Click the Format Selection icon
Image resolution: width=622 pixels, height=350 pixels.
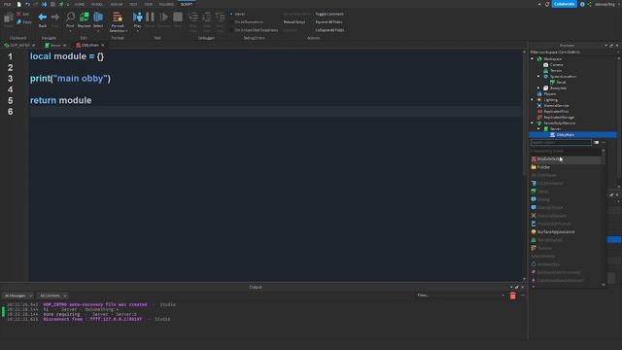coord(118,17)
